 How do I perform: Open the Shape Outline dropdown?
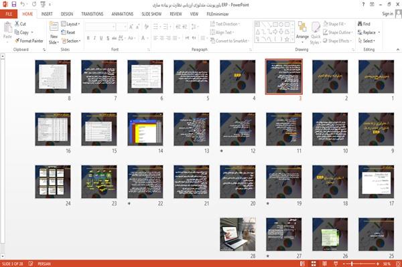338,32
